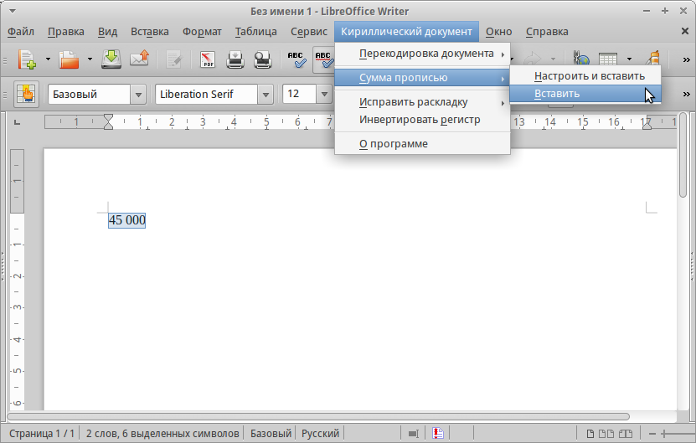Click the horizontal scrollbar
Viewport: 696px width, 443px height.
(318, 417)
